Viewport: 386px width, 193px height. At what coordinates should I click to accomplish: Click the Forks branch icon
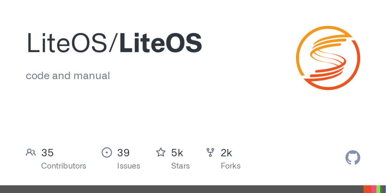point(210,153)
